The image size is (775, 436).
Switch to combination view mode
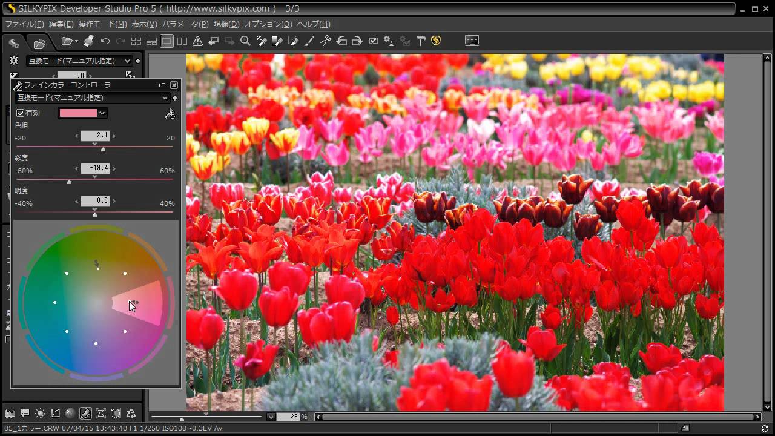[x=151, y=41]
